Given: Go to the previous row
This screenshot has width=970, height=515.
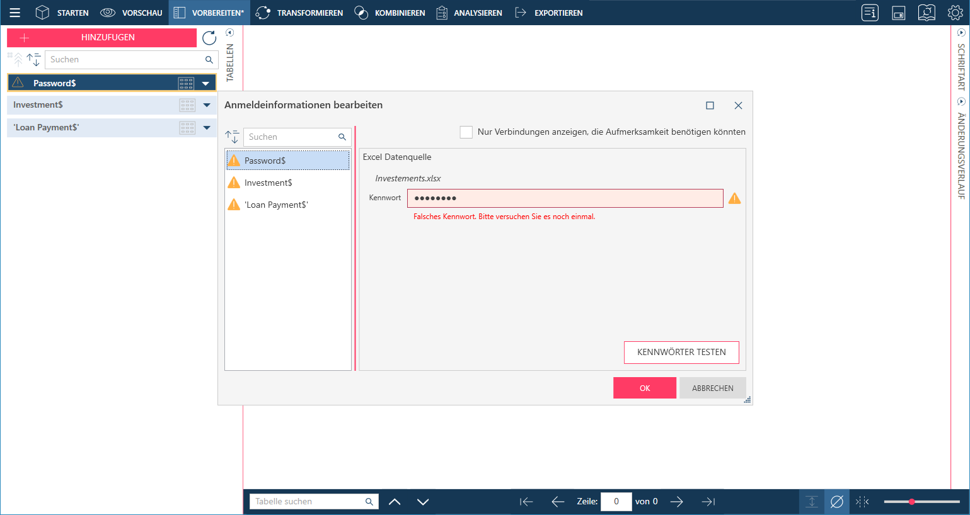Looking at the screenshot, I should [558, 502].
